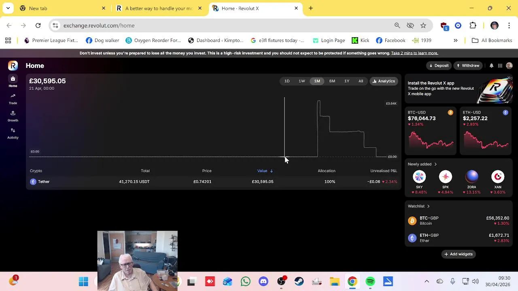Click the address bar URL
518x291 pixels.
click(x=99, y=25)
